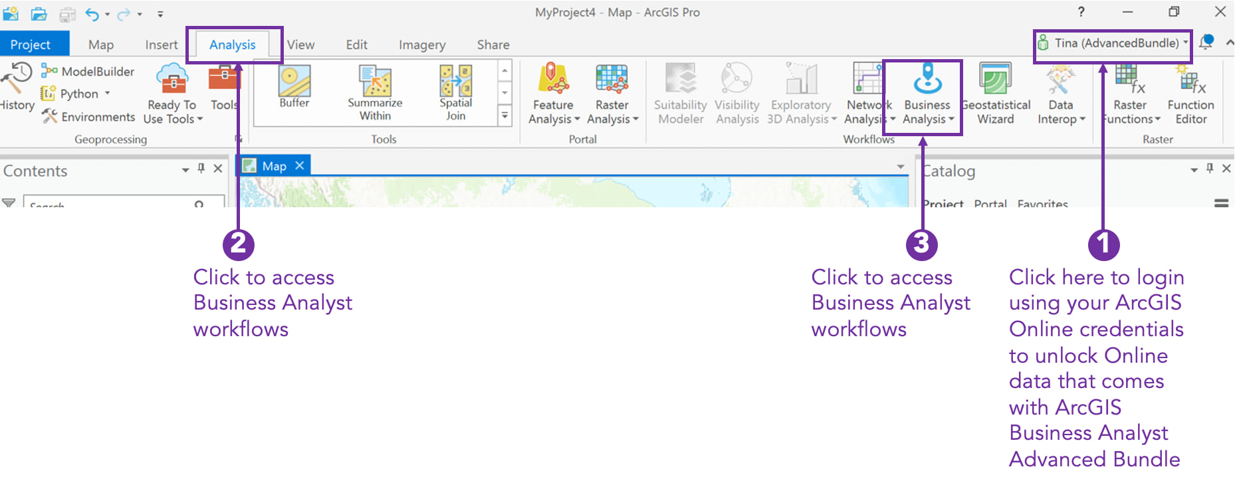Expand the Tools gallery list
The image size is (1235, 481).
[505, 115]
